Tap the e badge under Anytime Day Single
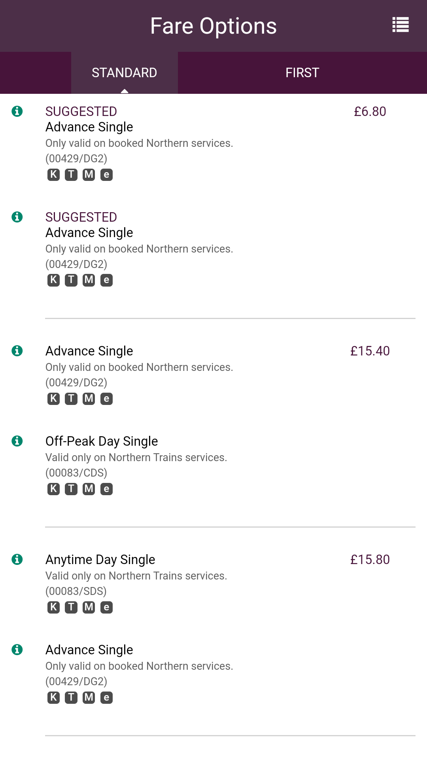427x760 pixels. 106,607
